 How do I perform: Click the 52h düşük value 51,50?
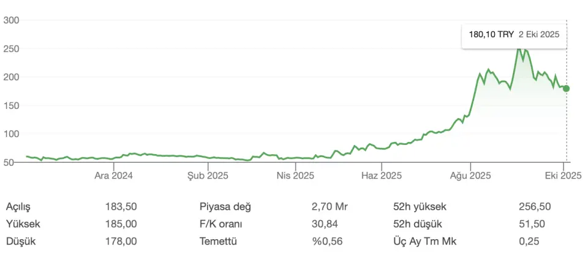(x=531, y=224)
